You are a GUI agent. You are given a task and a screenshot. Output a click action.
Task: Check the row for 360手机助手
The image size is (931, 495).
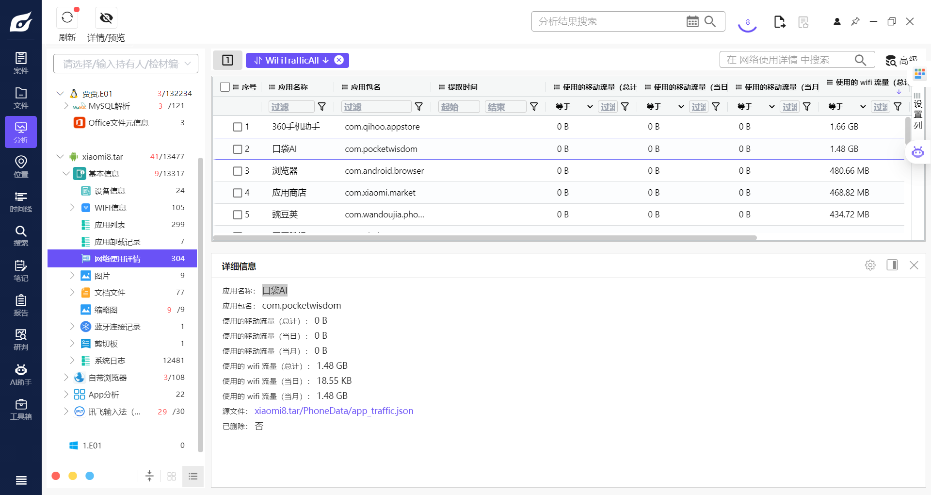(x=238, y=127)
